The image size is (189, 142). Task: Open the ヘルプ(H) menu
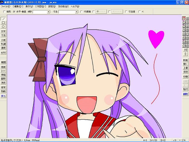75,6
